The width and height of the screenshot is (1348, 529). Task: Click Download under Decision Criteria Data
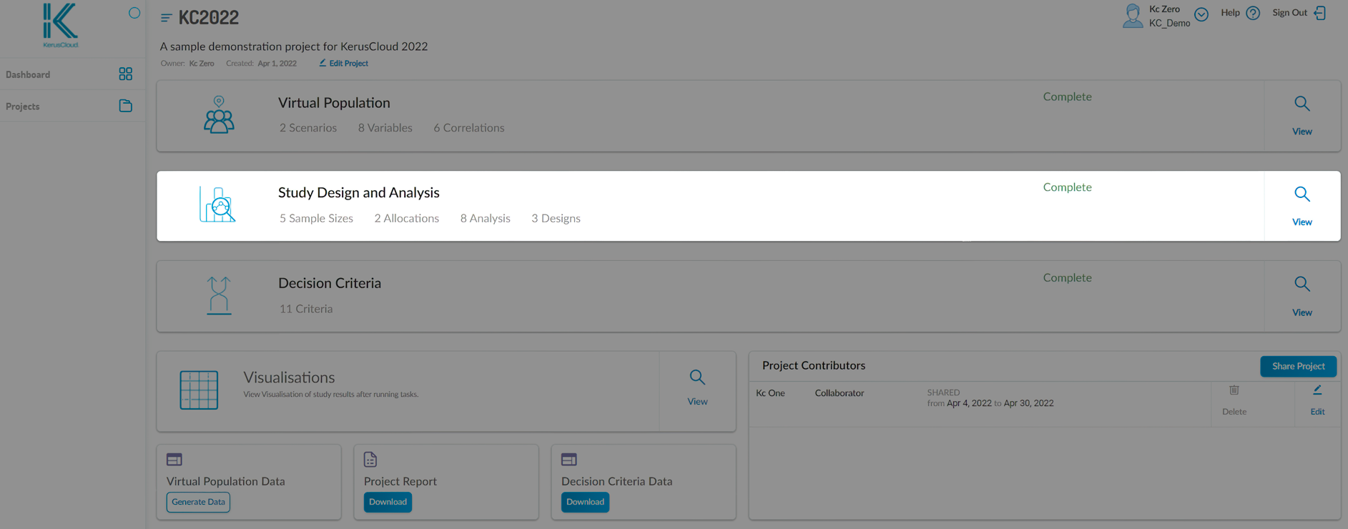pyautogui.click(x=585, y=502)
